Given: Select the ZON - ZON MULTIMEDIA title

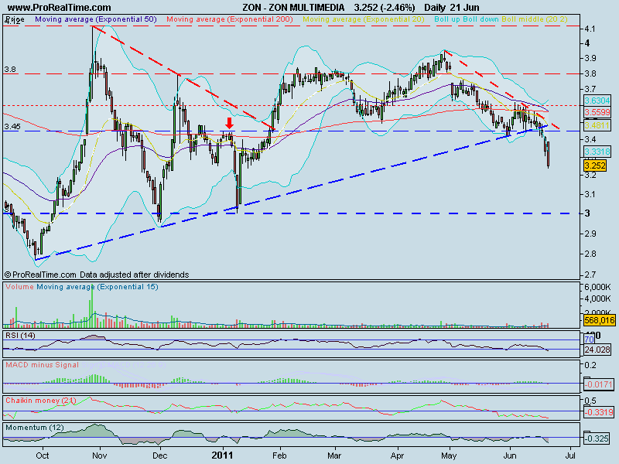Looking at the screenshot, I should (x=293, y=8).
